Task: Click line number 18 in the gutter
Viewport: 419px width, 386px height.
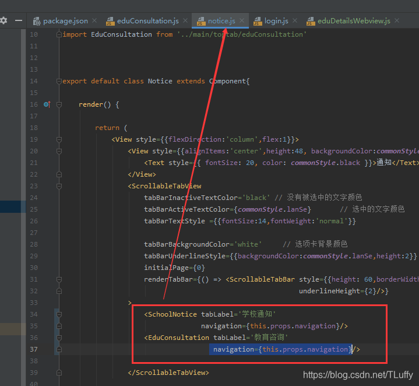Action: tap(34, 128)
